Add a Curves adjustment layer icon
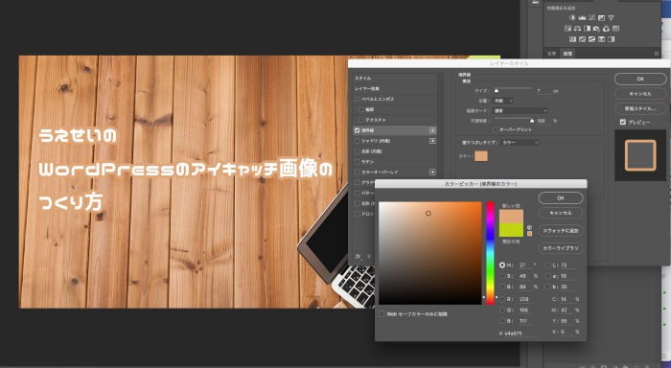Image resolution: width=671 pixels, height=368 pixels. pos(591,17)
